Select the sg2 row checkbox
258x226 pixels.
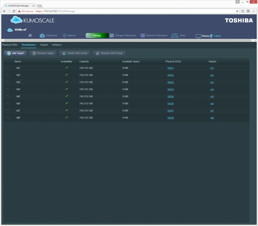click(x=7, y=75)
